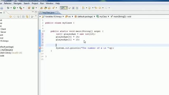Viewport: 169px width, 95px height.
Task: Click the src breadcrumb segment
Action: [x=69, y=17]
